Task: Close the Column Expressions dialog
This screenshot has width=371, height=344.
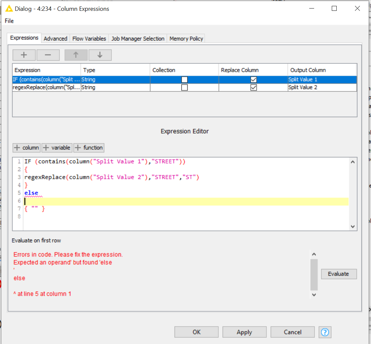Action: coord(357,9)
